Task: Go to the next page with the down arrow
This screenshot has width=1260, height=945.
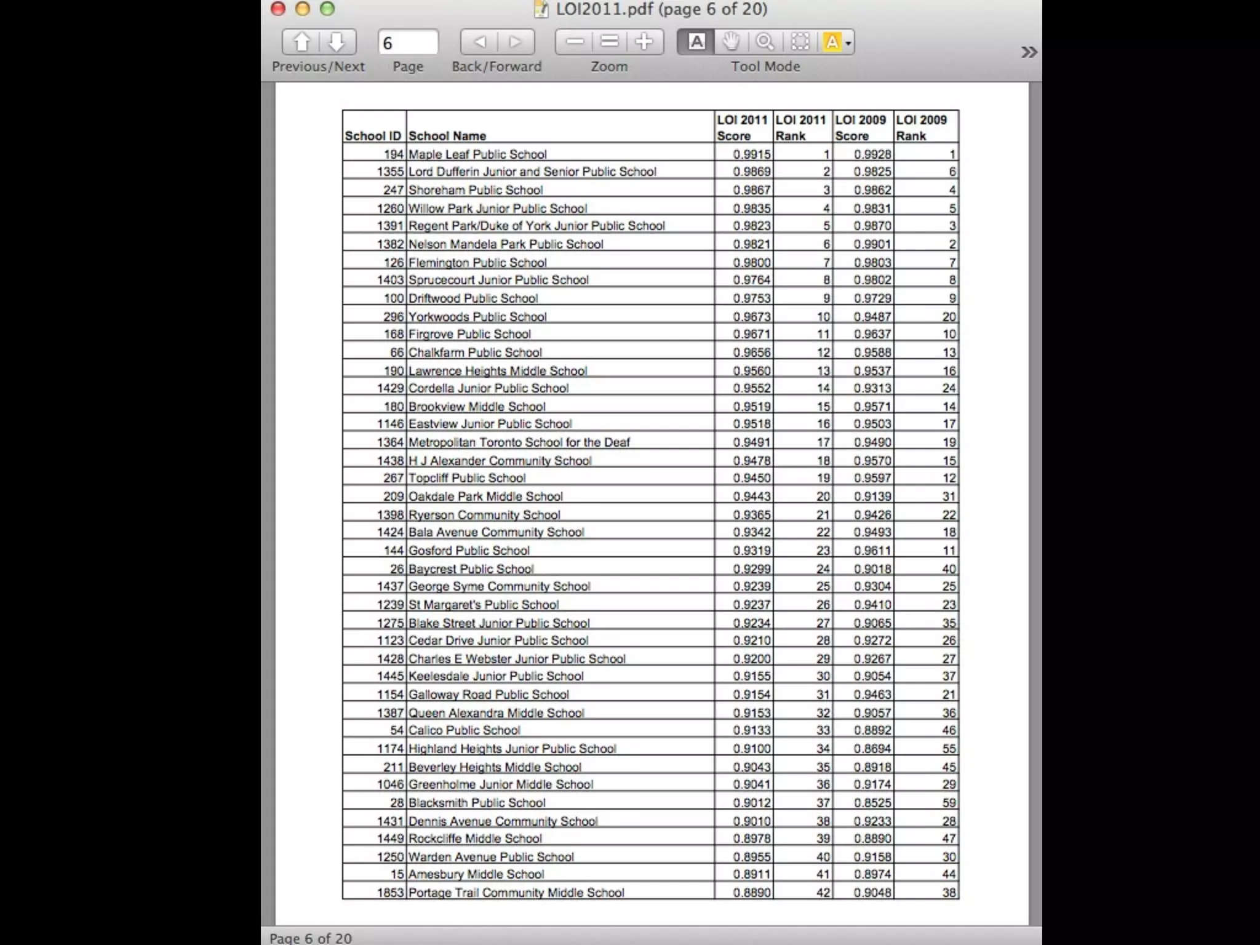Action: pos(337,42)
